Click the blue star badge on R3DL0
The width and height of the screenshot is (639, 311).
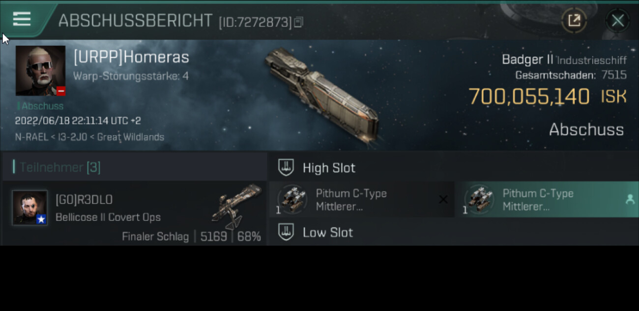coord(41,219)
